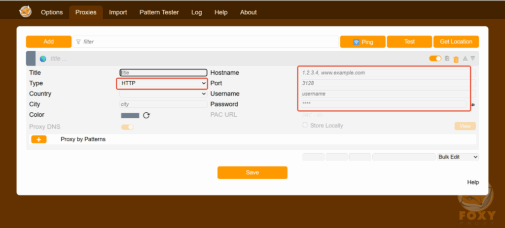Toggle the Proxy DNS switch

127,127
